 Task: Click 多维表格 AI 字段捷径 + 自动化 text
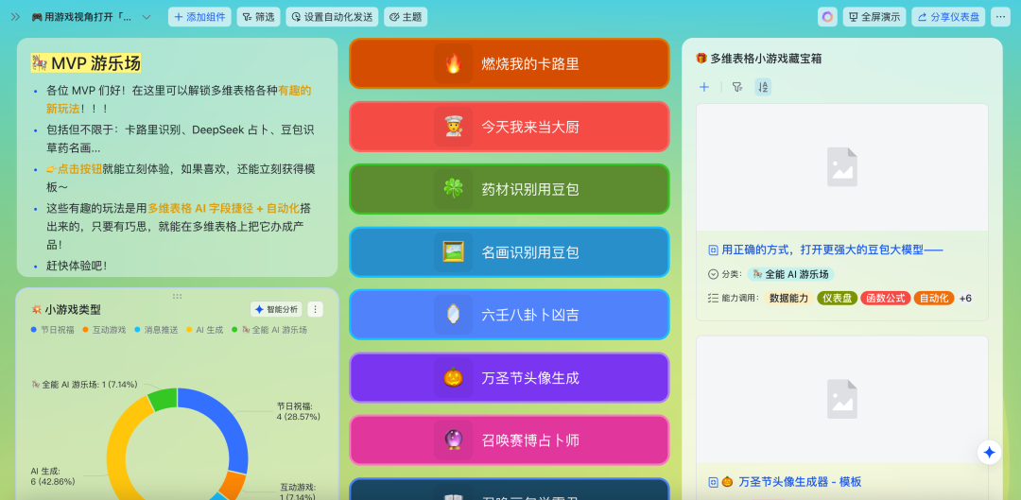(223, 208)
